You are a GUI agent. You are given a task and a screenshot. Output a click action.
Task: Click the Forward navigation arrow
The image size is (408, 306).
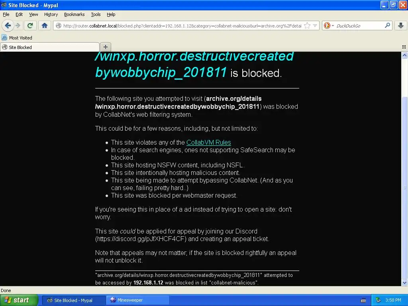click(18, 25)
